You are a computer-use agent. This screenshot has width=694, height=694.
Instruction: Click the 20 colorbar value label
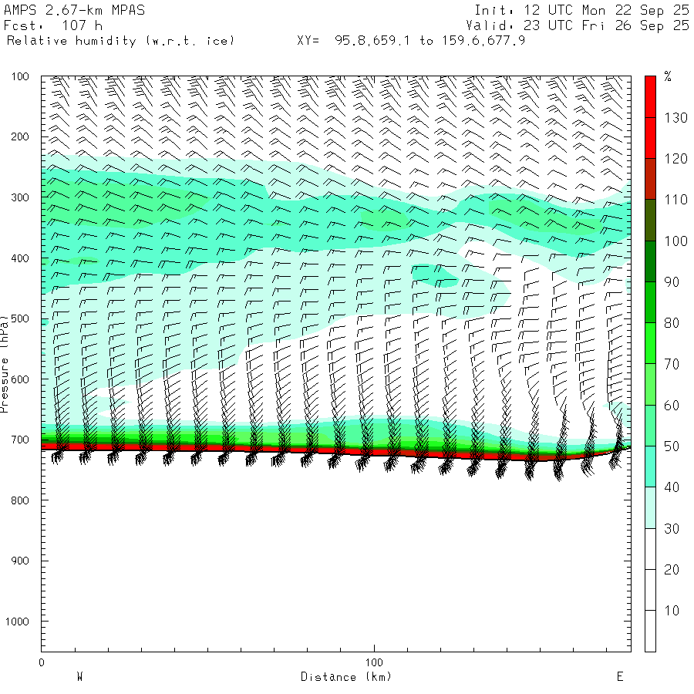672,570
